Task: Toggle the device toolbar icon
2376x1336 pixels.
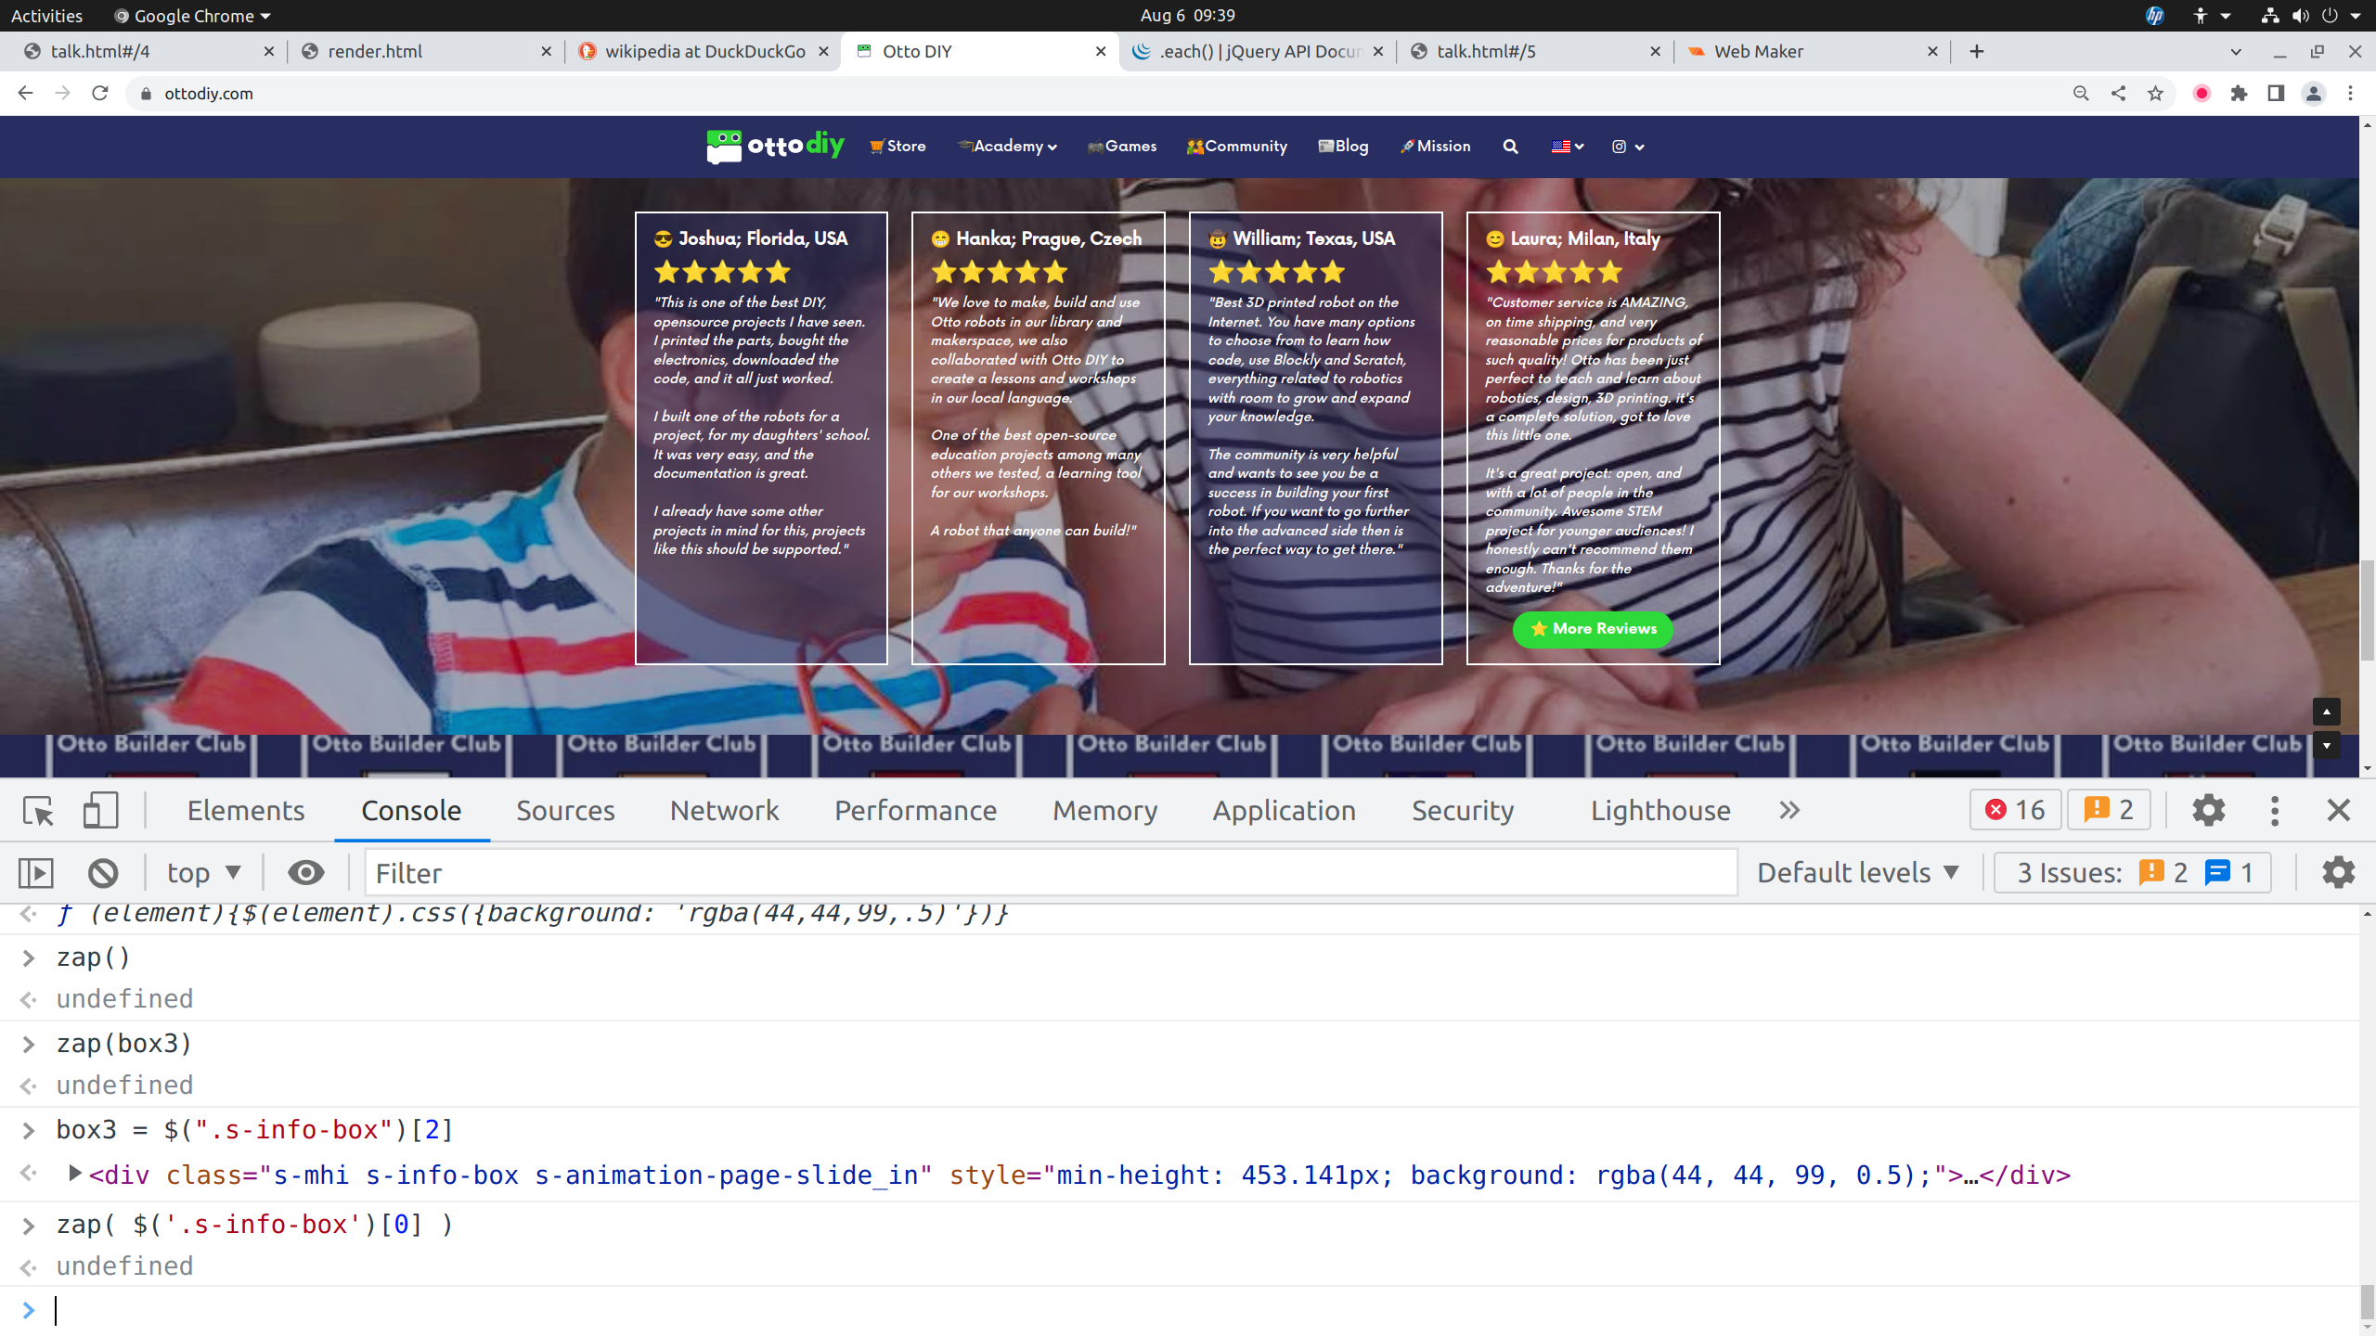Action: pyautogui.click(x=100, y=811)
